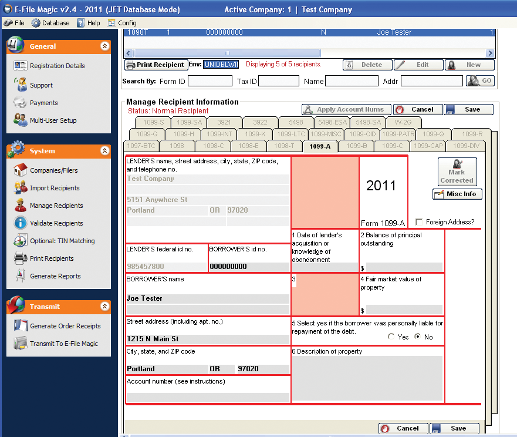This screenshot has width=517, height=437.
Task: Open Optional: TIN Matching
Action: point(62,241)
